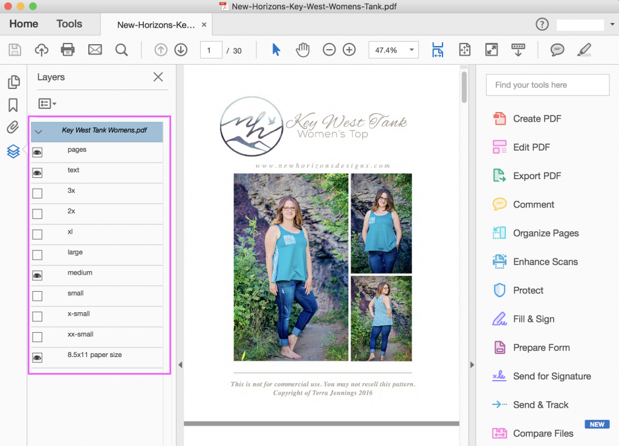Open the Page Thumbnails panel icon

[x=13, y=82]
